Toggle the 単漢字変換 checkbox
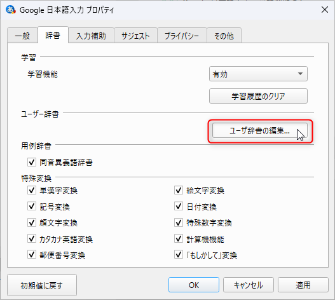 [32, 190]
